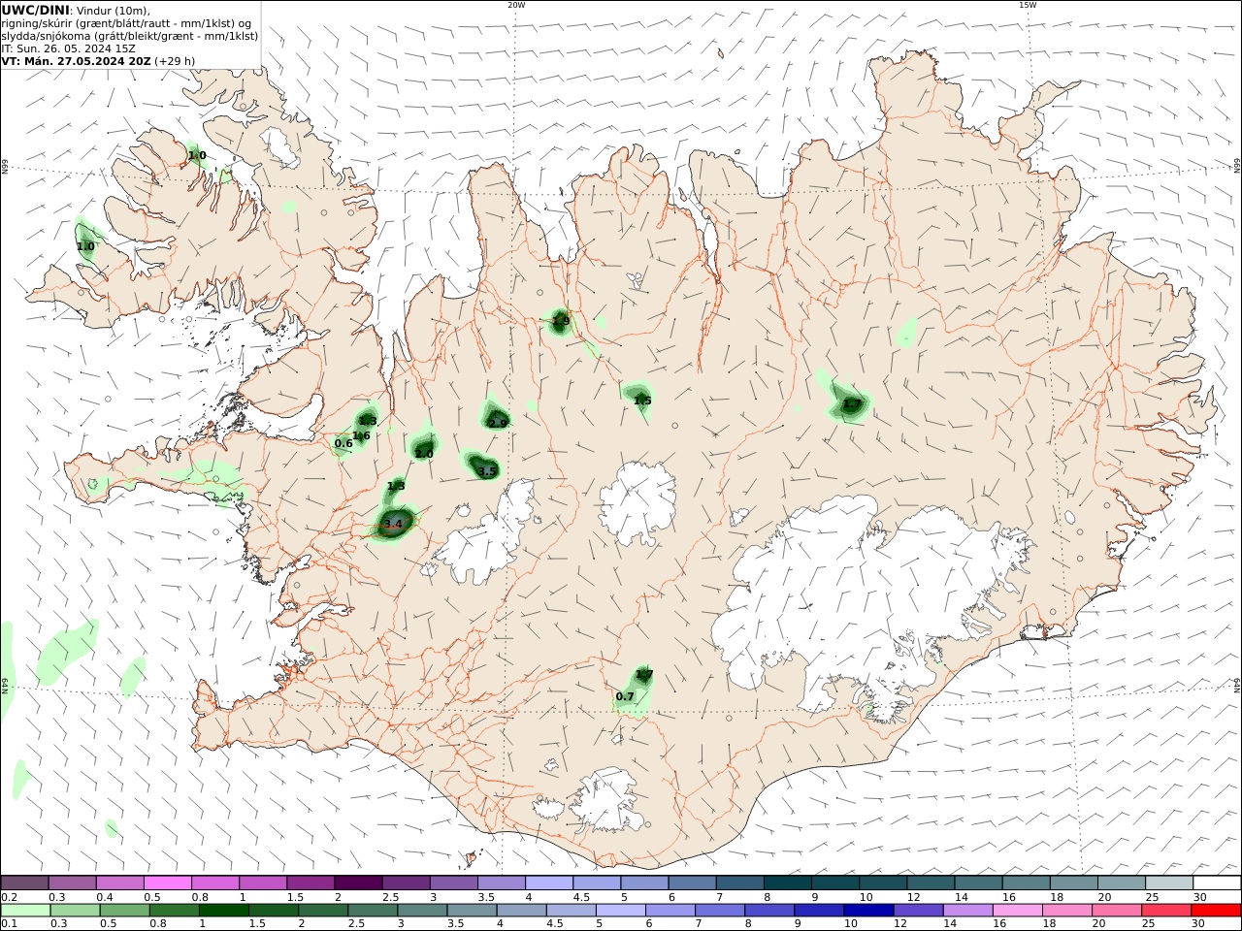This screenshot has height=931, width=1242.
Task: Click the 3.4 precipitation value on the map
Action: [x=393, y=525]
